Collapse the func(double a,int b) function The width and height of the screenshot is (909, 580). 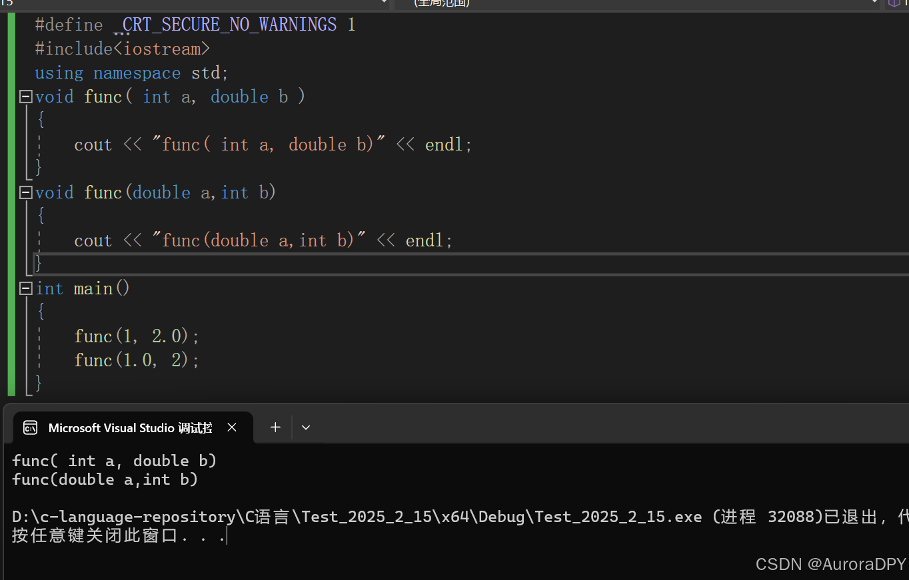click(26, 193)
